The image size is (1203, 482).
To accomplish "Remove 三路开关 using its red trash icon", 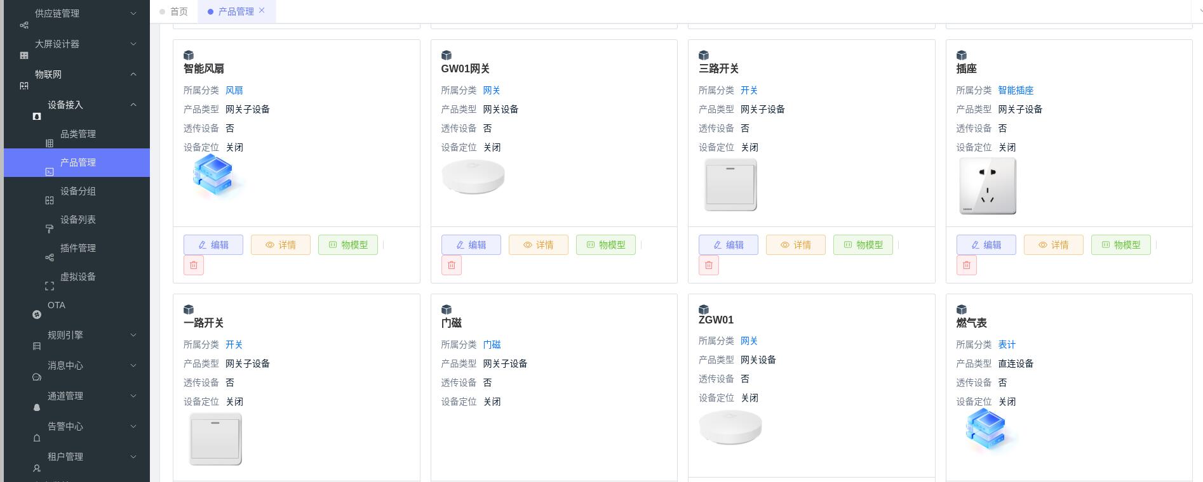I will (709, 265).
